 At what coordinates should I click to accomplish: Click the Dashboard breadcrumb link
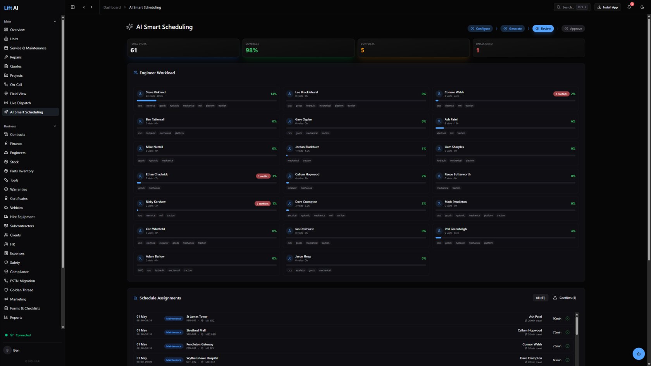[112, 7]
